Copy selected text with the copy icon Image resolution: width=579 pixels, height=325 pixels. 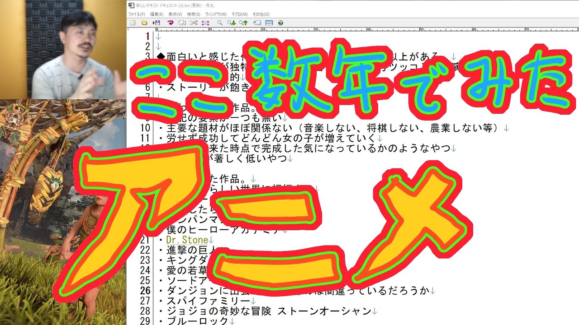(x=181, y=23)
